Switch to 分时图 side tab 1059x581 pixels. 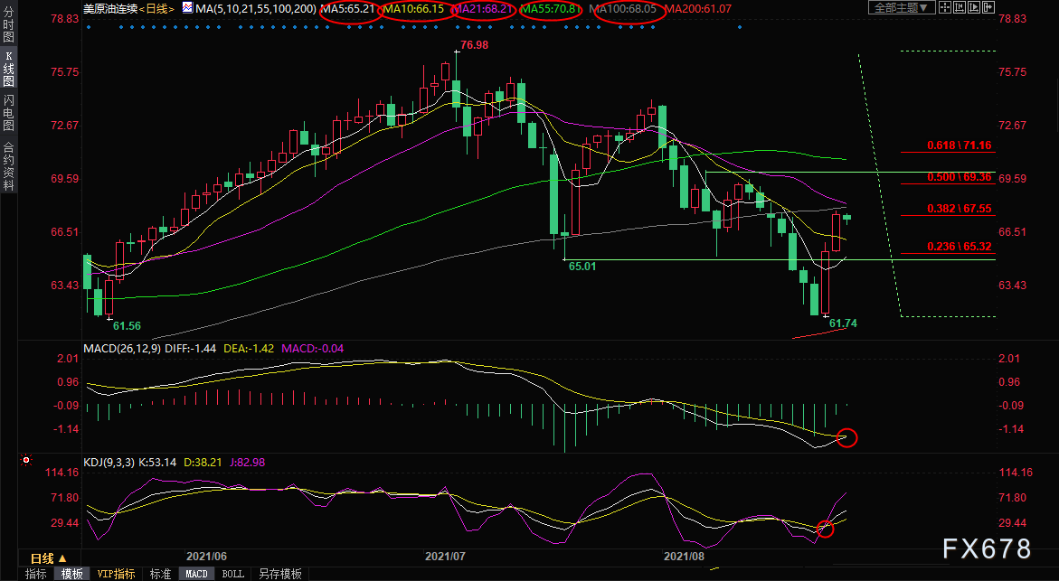[x=8, y=24]
